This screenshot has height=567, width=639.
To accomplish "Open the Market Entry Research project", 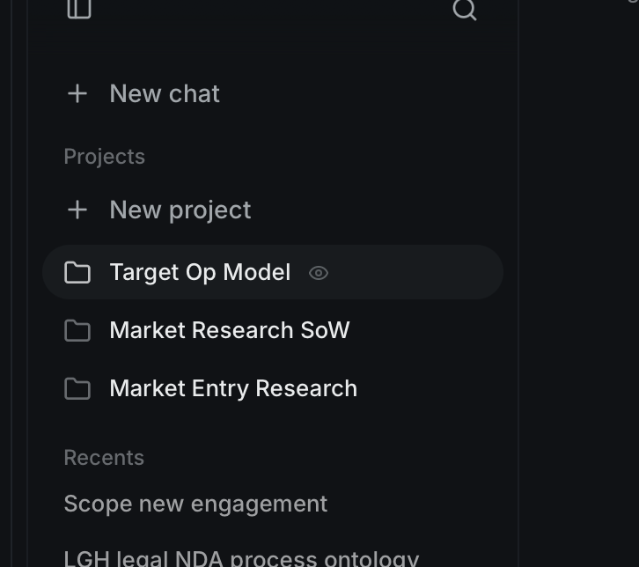I will click(x=233, y=388).
